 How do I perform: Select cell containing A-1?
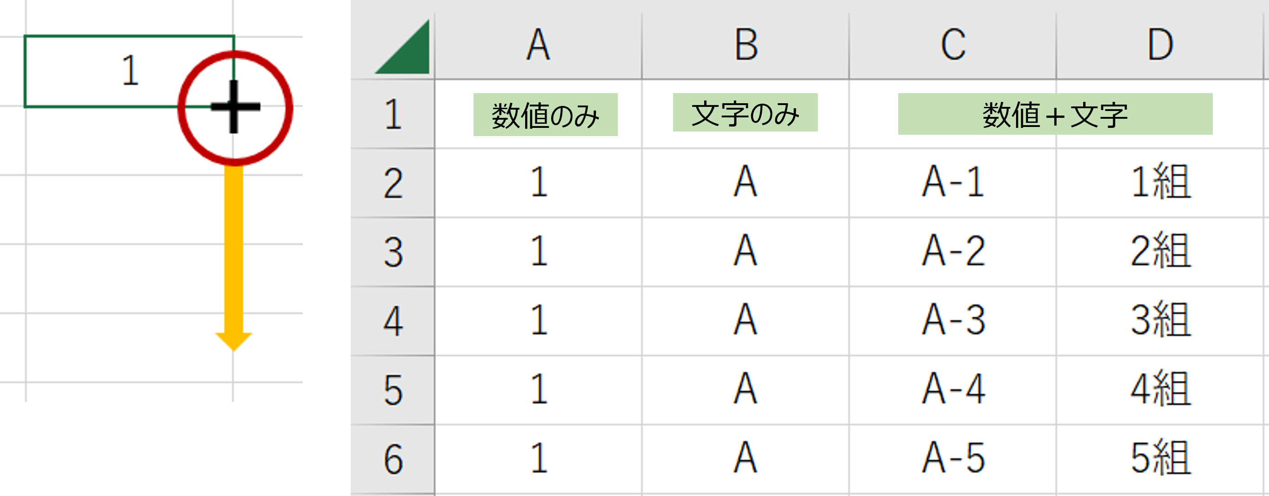953,183
